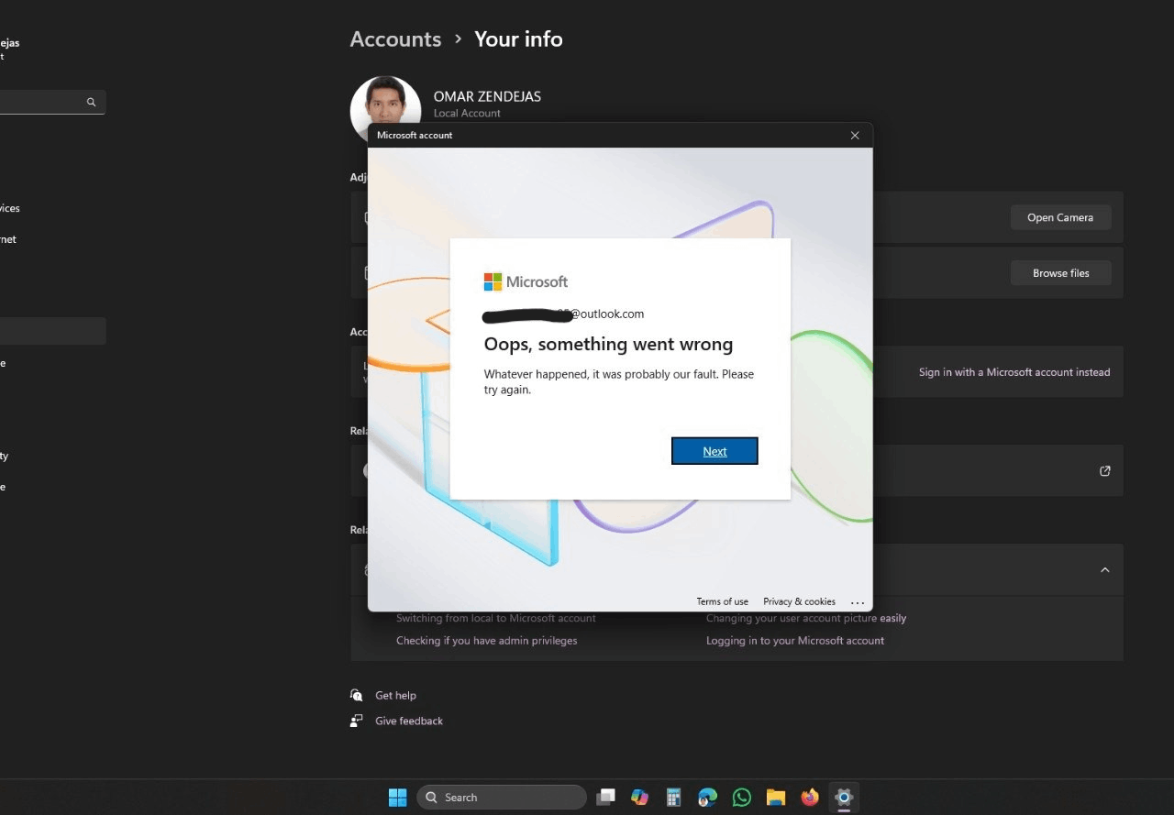1174x815 pixels.
Task: Open File Explorer from the taskbar
Action: [x=776, y=798]
